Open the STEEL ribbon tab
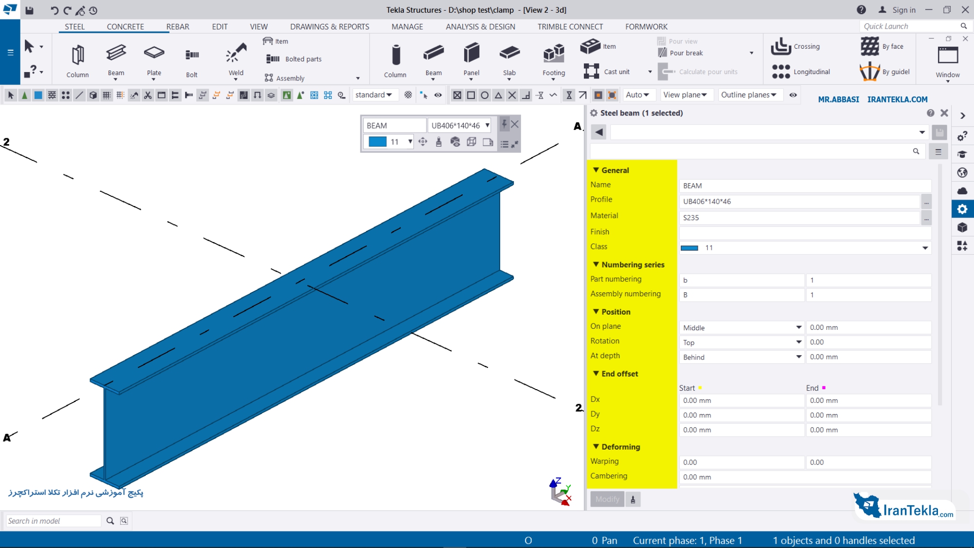Viewport: 974px width, 548px height. (x=75, y=27)
